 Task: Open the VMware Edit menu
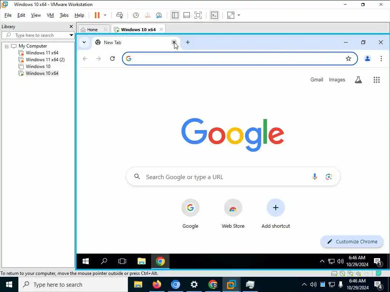21,15
